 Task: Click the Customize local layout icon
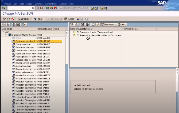106,8
